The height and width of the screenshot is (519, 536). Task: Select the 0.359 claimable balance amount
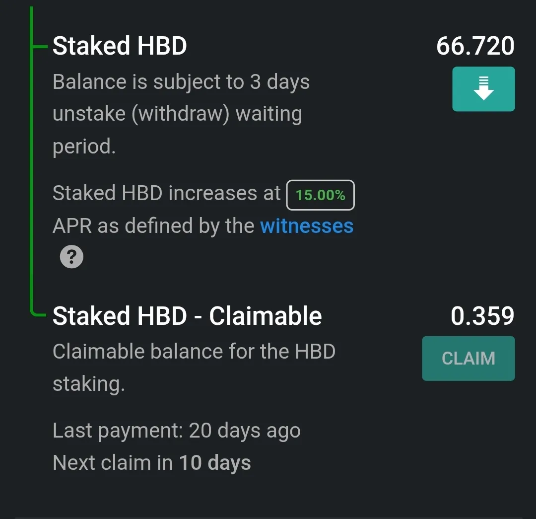pyautogui.click(x=482, y=316)
